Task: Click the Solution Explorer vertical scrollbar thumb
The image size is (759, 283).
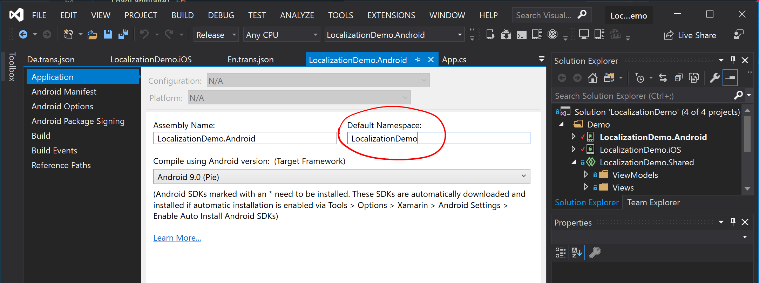Action: (x=747, y=134)
